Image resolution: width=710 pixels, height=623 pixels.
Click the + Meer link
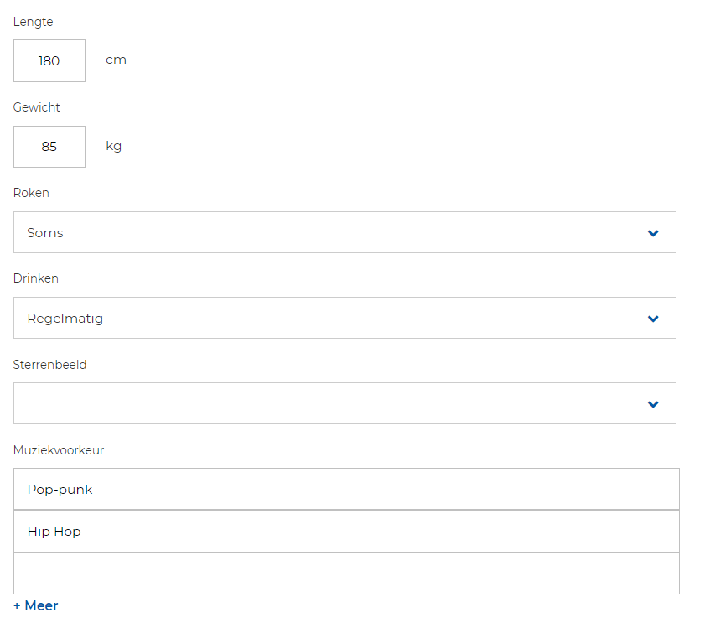click(x=36, y=605)
